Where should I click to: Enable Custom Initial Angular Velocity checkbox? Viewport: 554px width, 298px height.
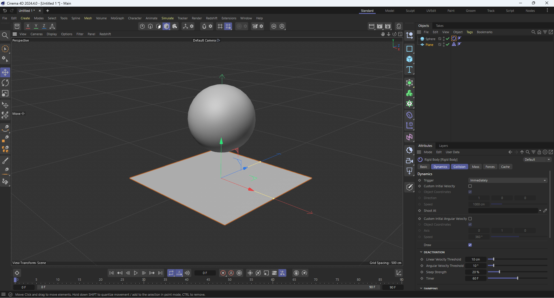click(x=470, y=219)
